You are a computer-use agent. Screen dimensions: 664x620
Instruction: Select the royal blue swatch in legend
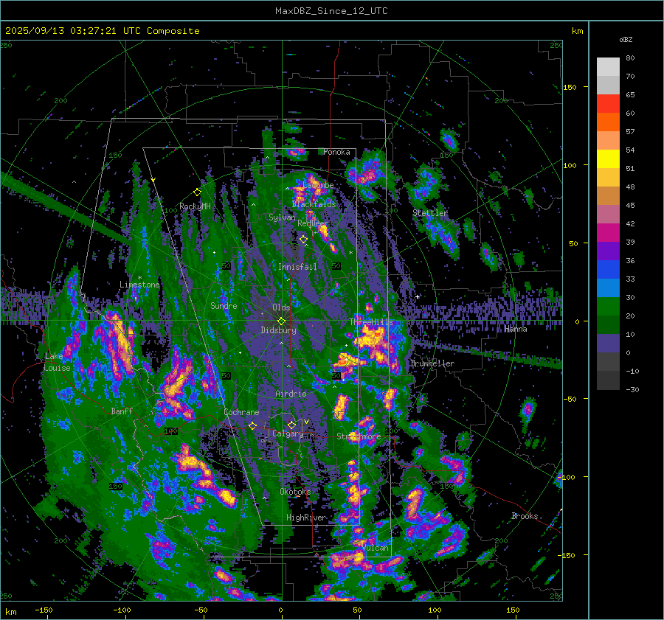(x=608, y=270)
